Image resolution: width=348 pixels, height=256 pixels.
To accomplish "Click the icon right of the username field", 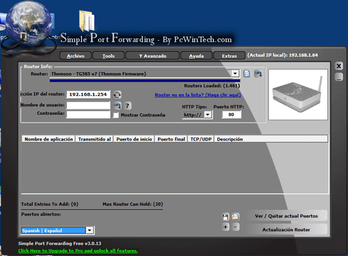I will point(117,105).
